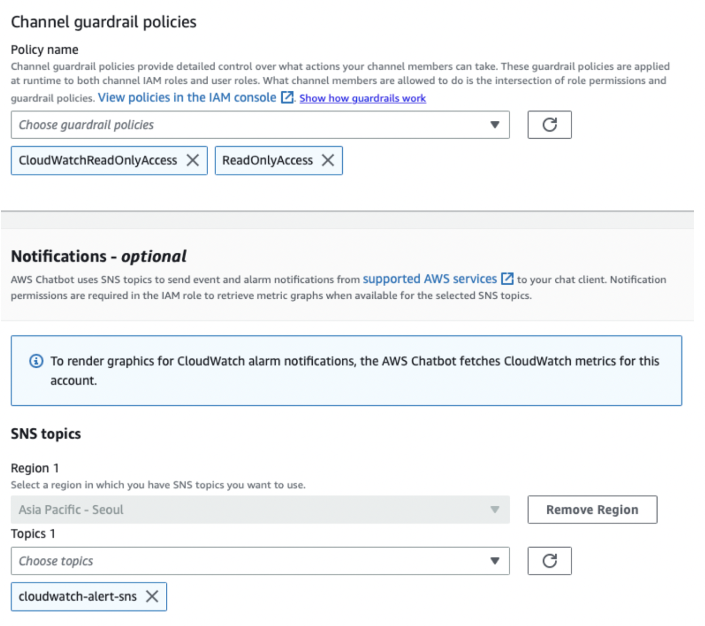Remove the ReadOnlyAccess policy chip
This screenshot has width=705, height=626.
(x=328, y=160)
